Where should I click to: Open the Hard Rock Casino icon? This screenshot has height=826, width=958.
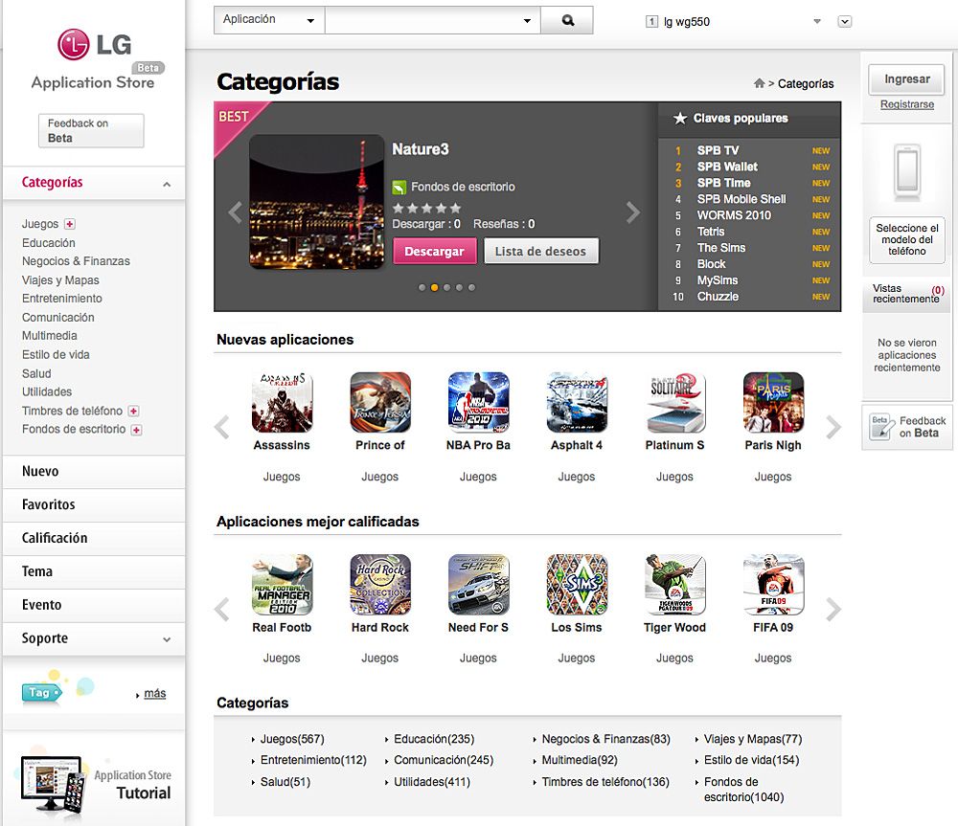click(x=380, y=584)
